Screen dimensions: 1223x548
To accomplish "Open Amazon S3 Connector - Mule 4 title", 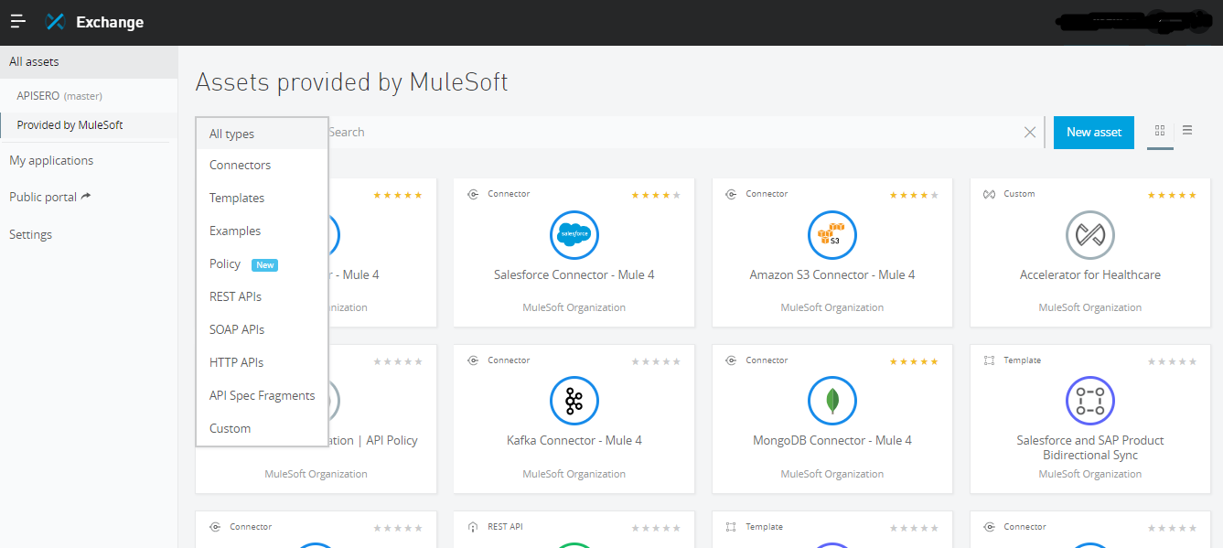I will click(x=832, y=274).
